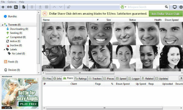This screenshot has height=110, width=183.
Task: Select Bundles in the sidebar
Action: coord(13,16)
